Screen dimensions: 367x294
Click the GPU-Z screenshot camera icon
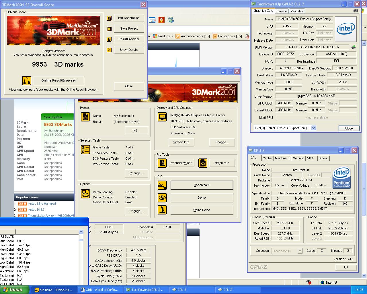click(x=356, y=11)
